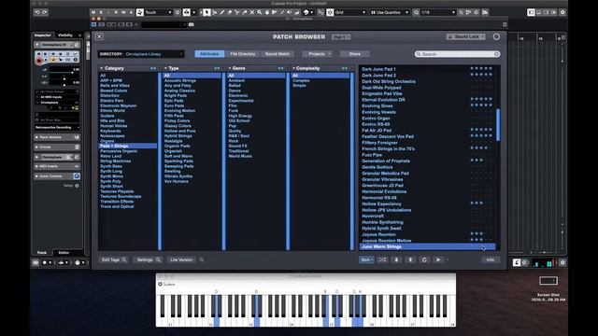Switch to the Attributes tab
Viewport: 598px width, 336px height.
(x=209, y=54)
